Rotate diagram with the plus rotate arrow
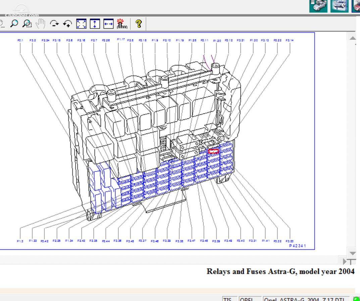 coord(68,23)
